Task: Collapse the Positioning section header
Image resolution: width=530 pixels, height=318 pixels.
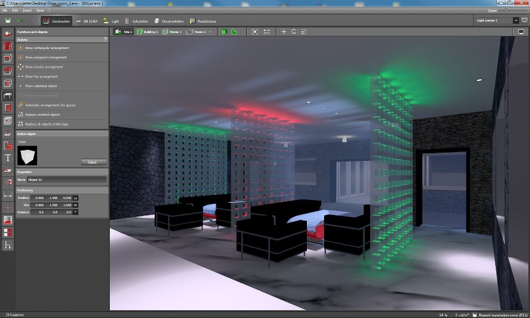Action: (61, 190)
